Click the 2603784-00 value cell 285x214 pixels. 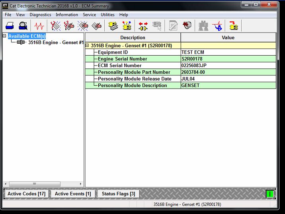pos(228,72)
